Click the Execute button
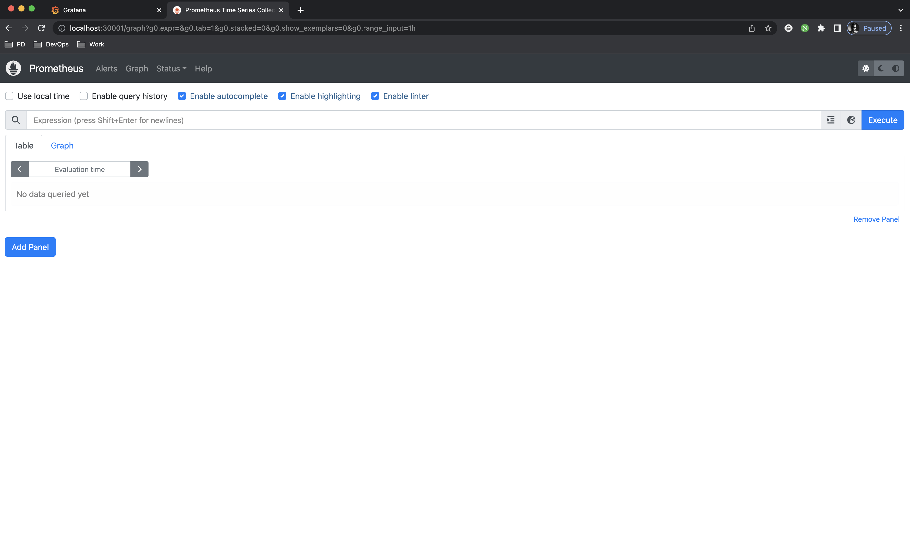The width and height of the screenshot is (910, 547). point(882,120)
